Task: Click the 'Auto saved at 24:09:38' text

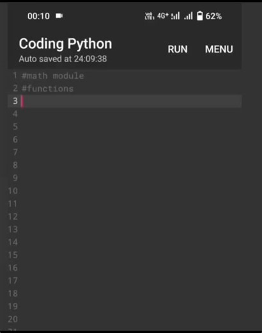Action: pos(63,59)
